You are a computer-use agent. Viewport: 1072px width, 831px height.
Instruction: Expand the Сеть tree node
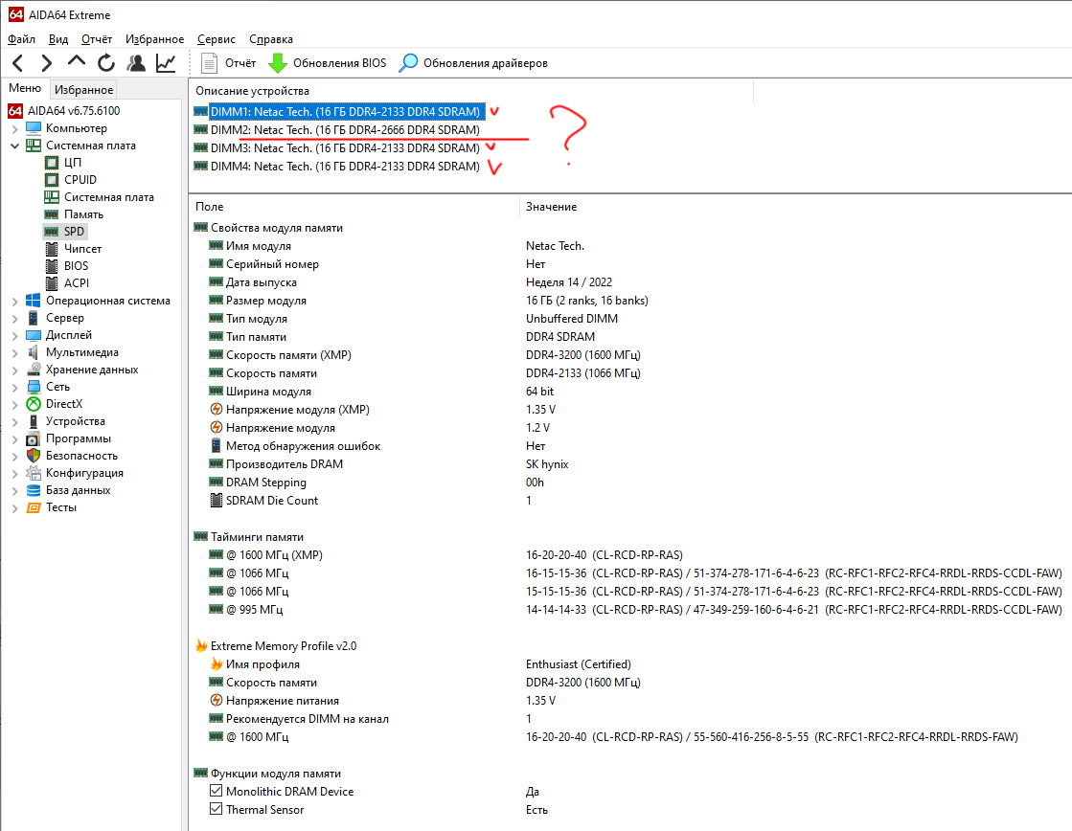[15, 388]
